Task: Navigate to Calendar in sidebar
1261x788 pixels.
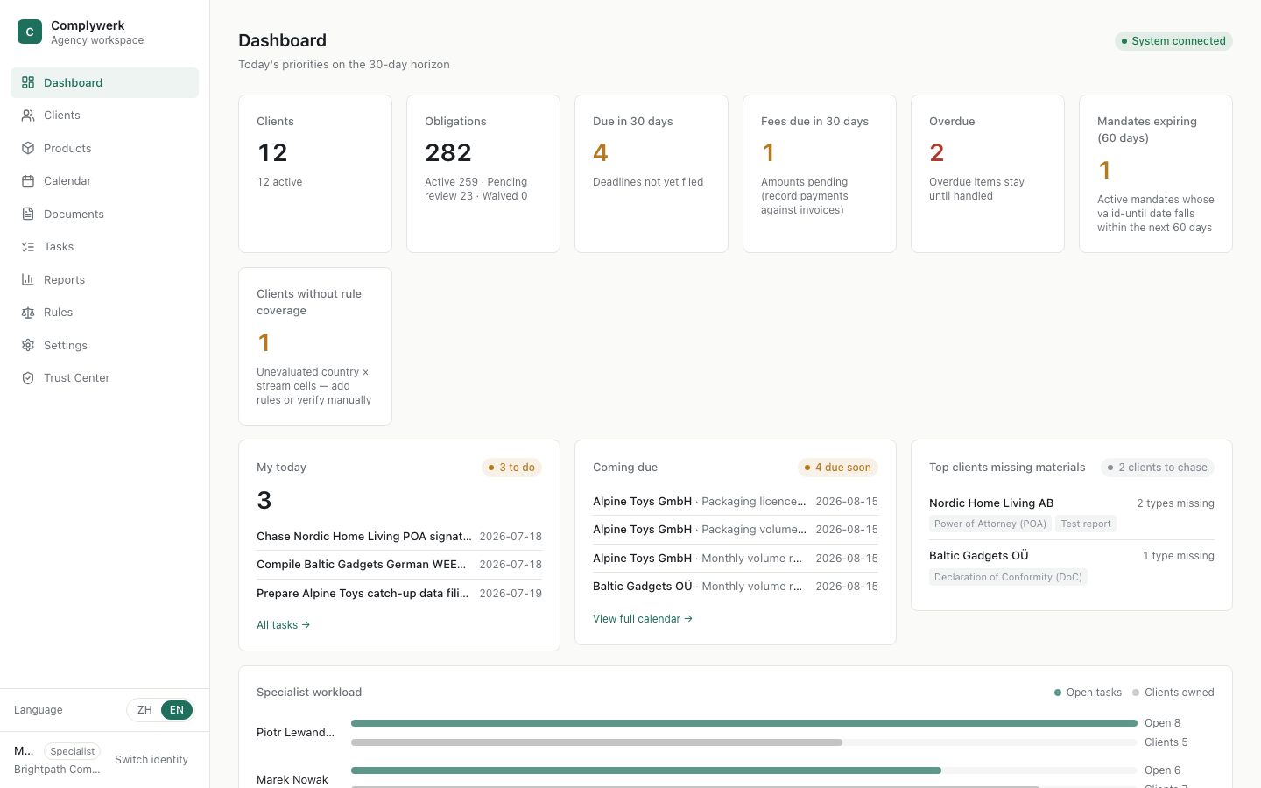Action: pyautogui.click(x=104, y=181)
